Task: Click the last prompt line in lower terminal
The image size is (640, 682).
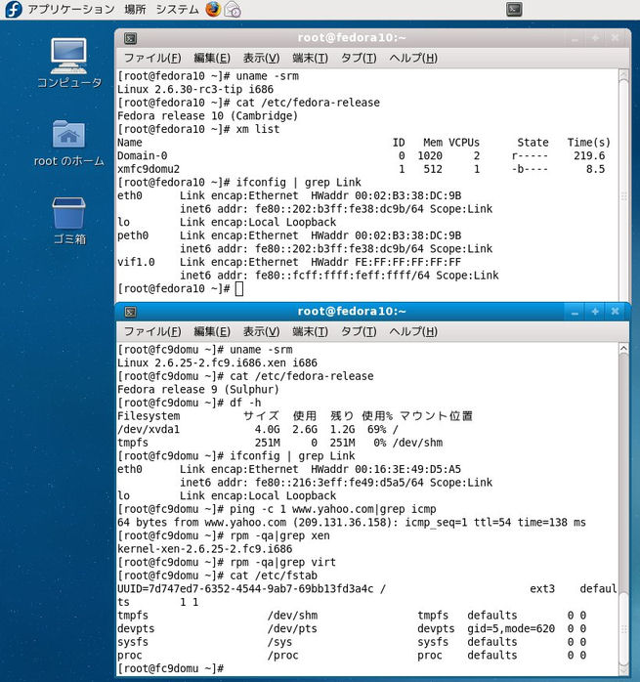Action: 171,668
